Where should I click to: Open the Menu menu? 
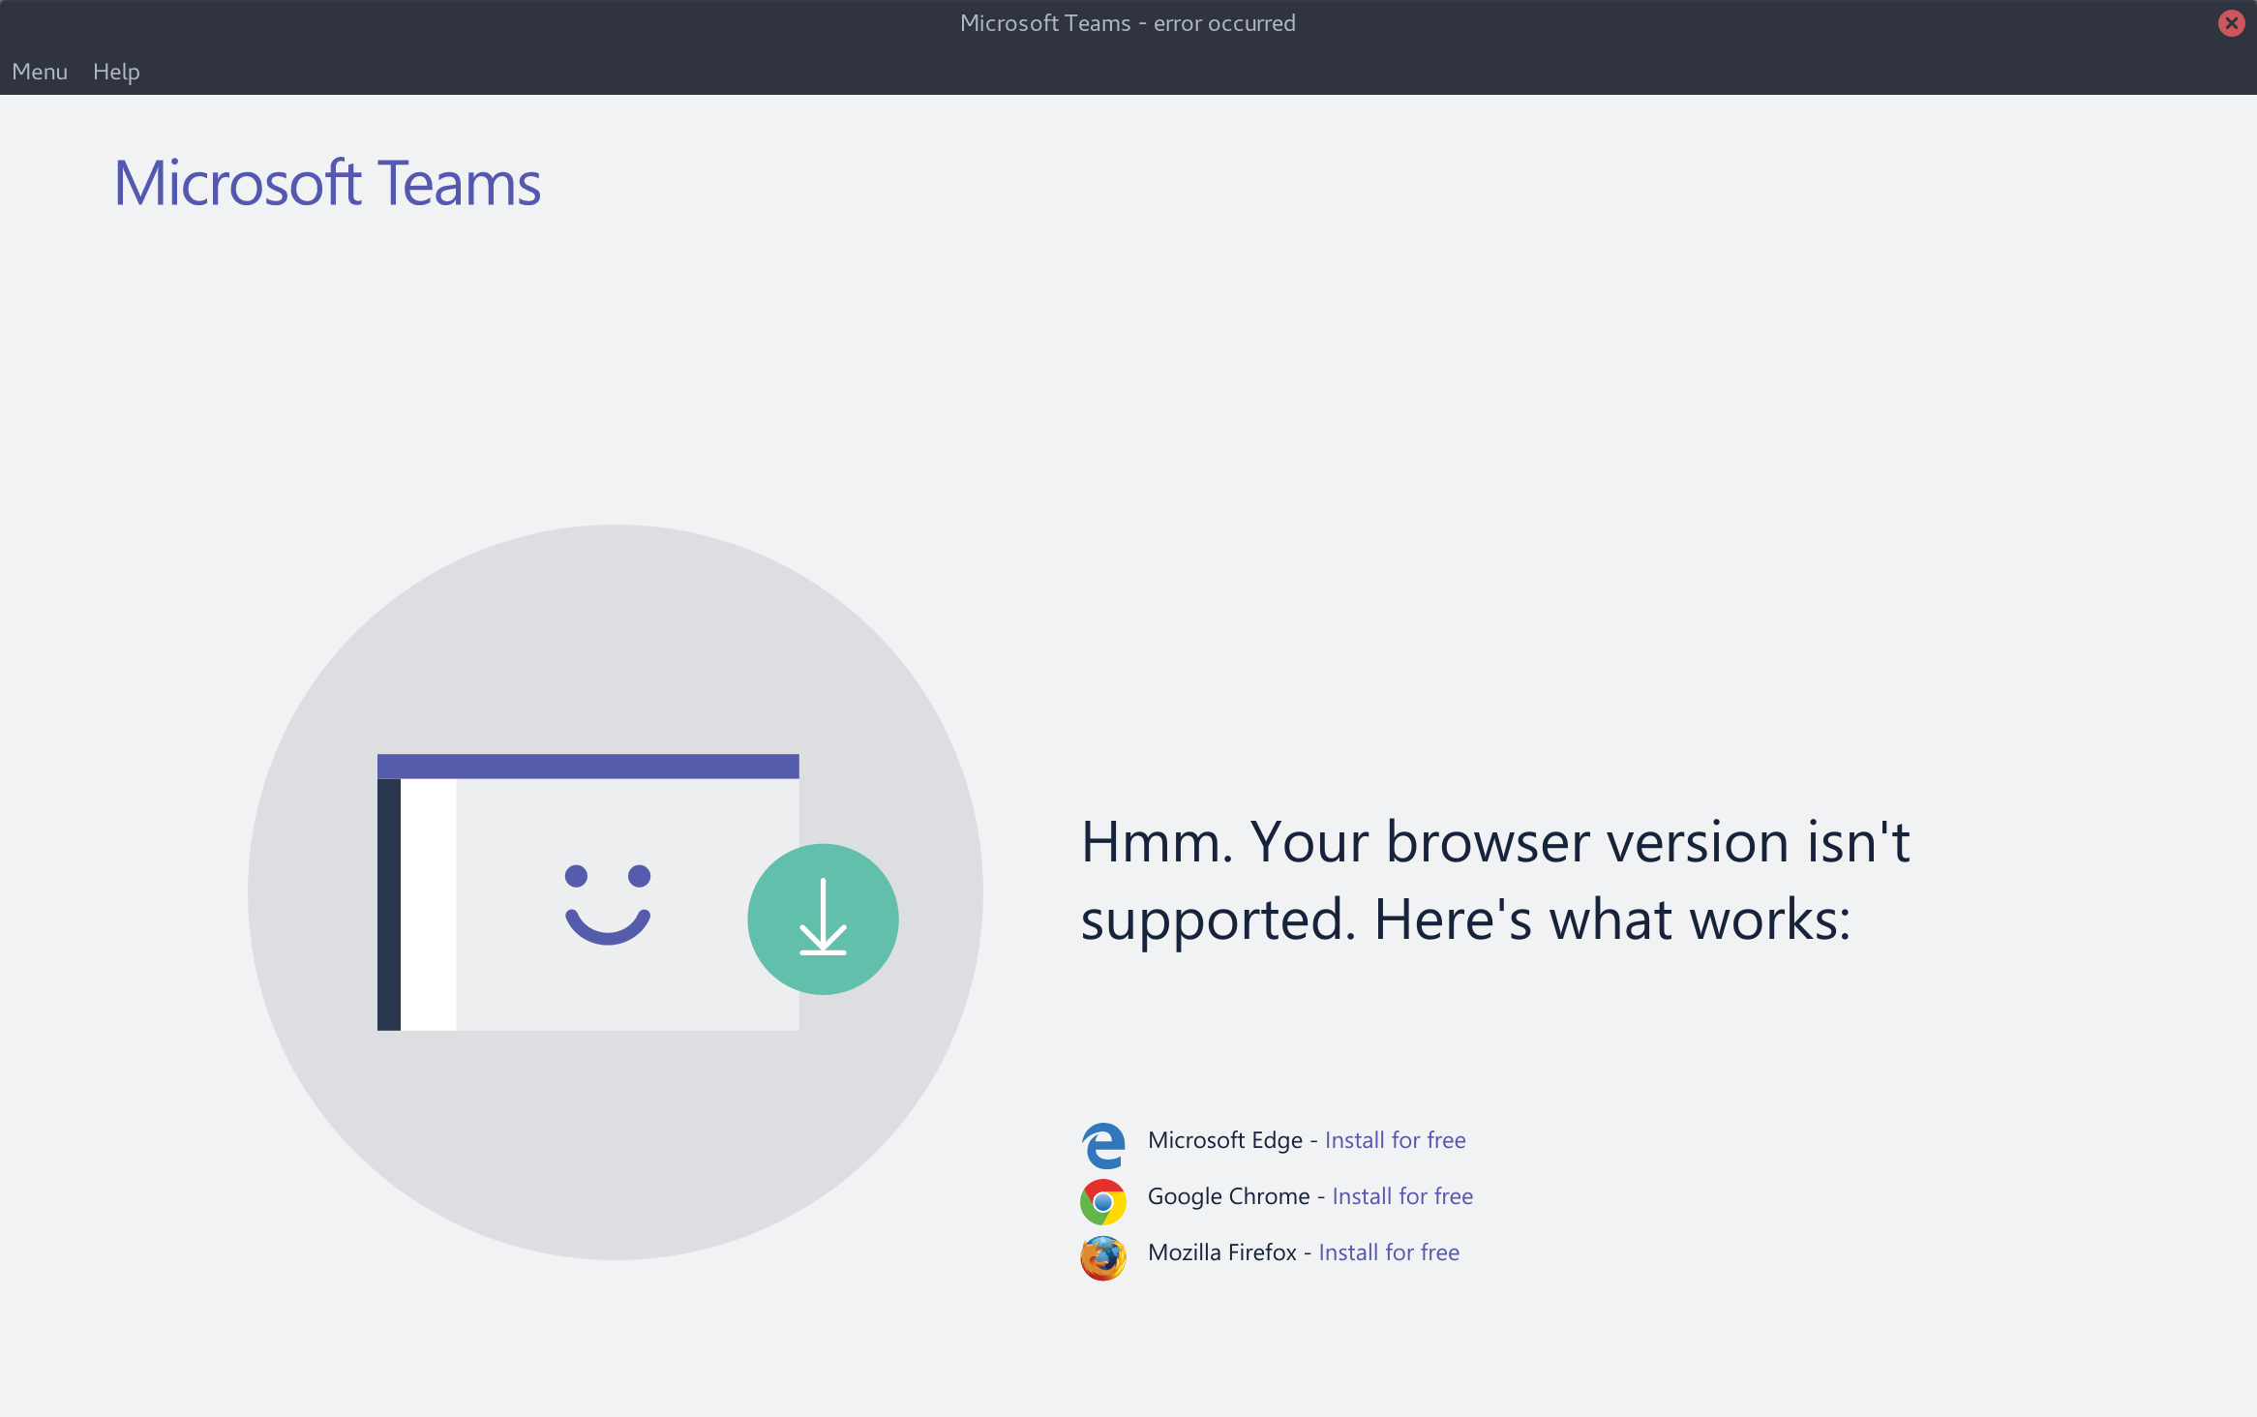click(x=40, y=72)
